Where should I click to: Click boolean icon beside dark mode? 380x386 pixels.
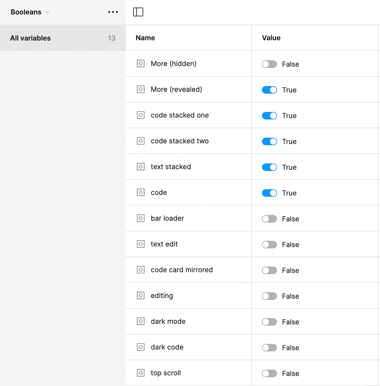coord(141,321)
